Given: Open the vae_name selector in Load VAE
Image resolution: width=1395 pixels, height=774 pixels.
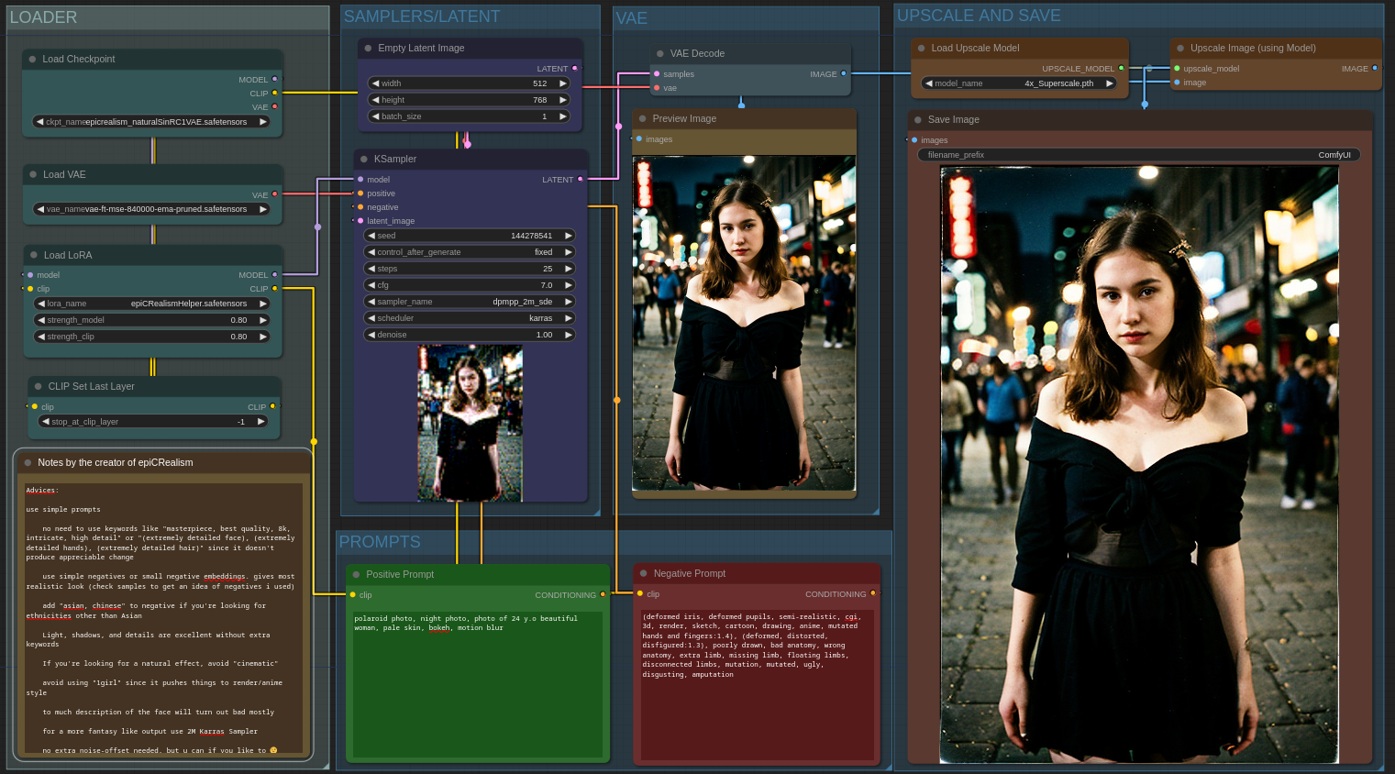Looking at the screenshot, I should tap(151, 209).
